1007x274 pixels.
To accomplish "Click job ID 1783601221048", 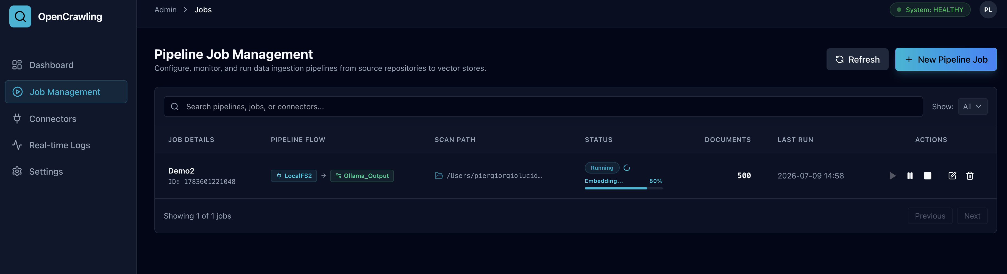I will (x=202, y=182).
